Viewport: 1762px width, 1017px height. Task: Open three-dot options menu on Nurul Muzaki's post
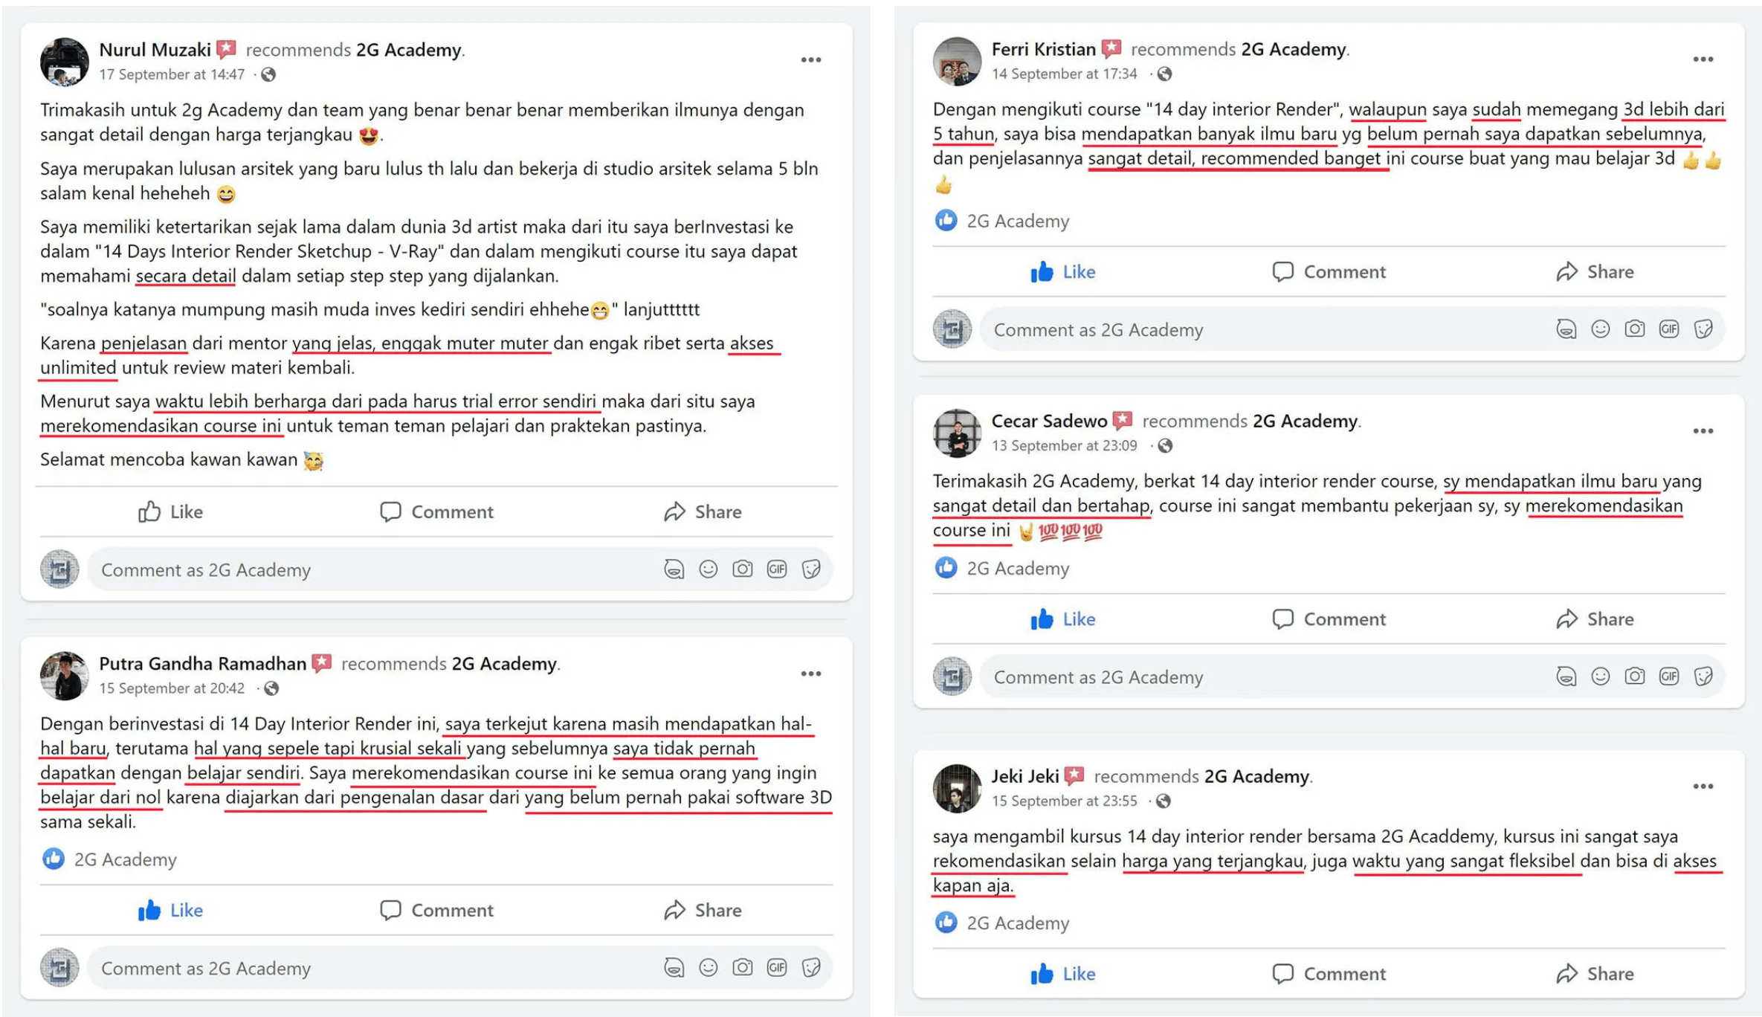[x=810, y=60]
